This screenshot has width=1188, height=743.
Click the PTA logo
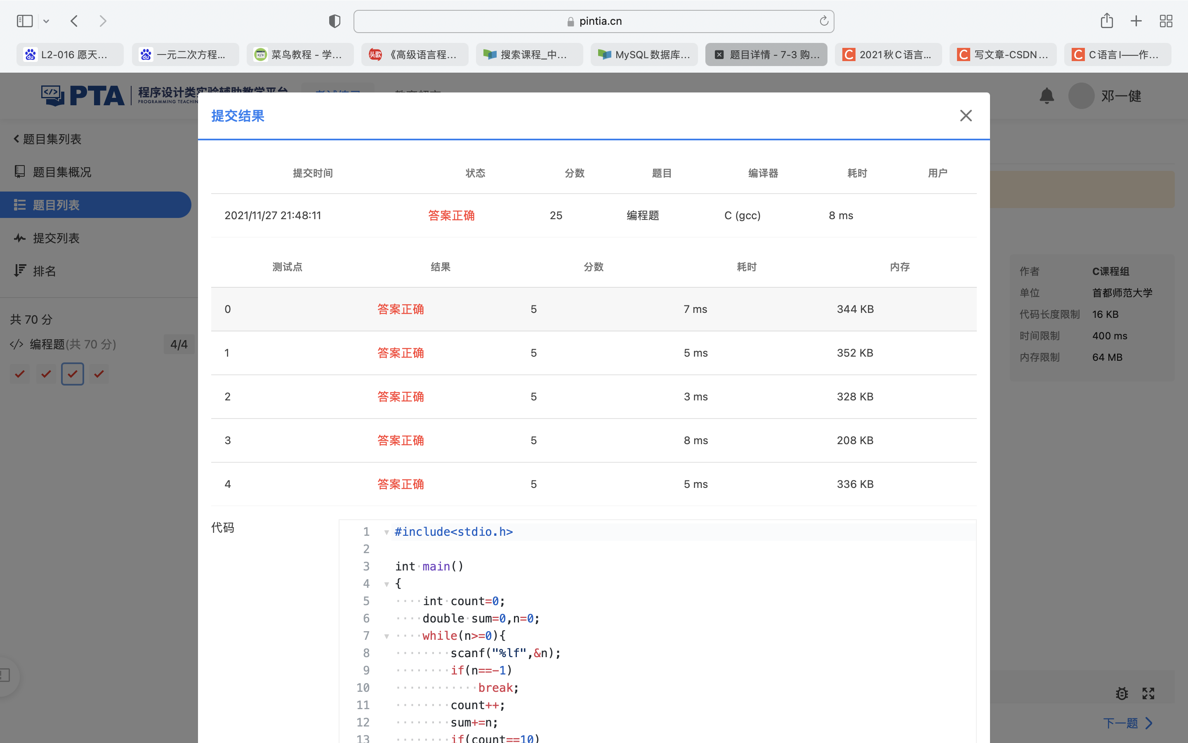(x=82, y=95)
